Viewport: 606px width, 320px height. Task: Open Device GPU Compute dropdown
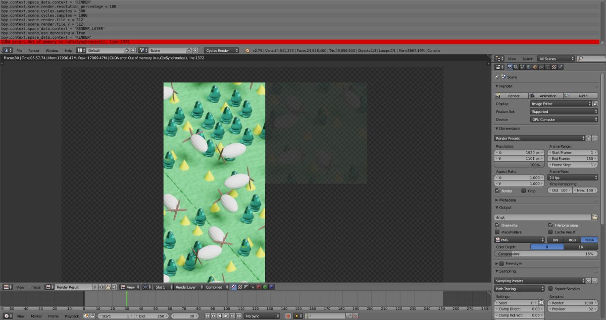564,119
